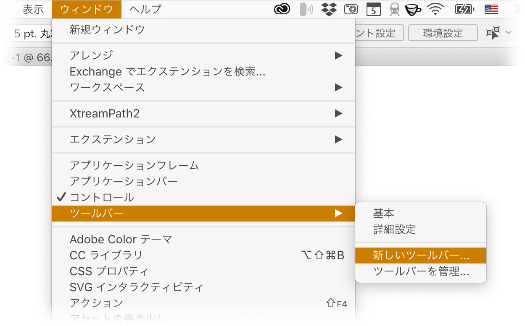Viewport: 525px width, 326px height.
Task: Close the ウィンドウ menu from menu bar
Action: point(87,9)
